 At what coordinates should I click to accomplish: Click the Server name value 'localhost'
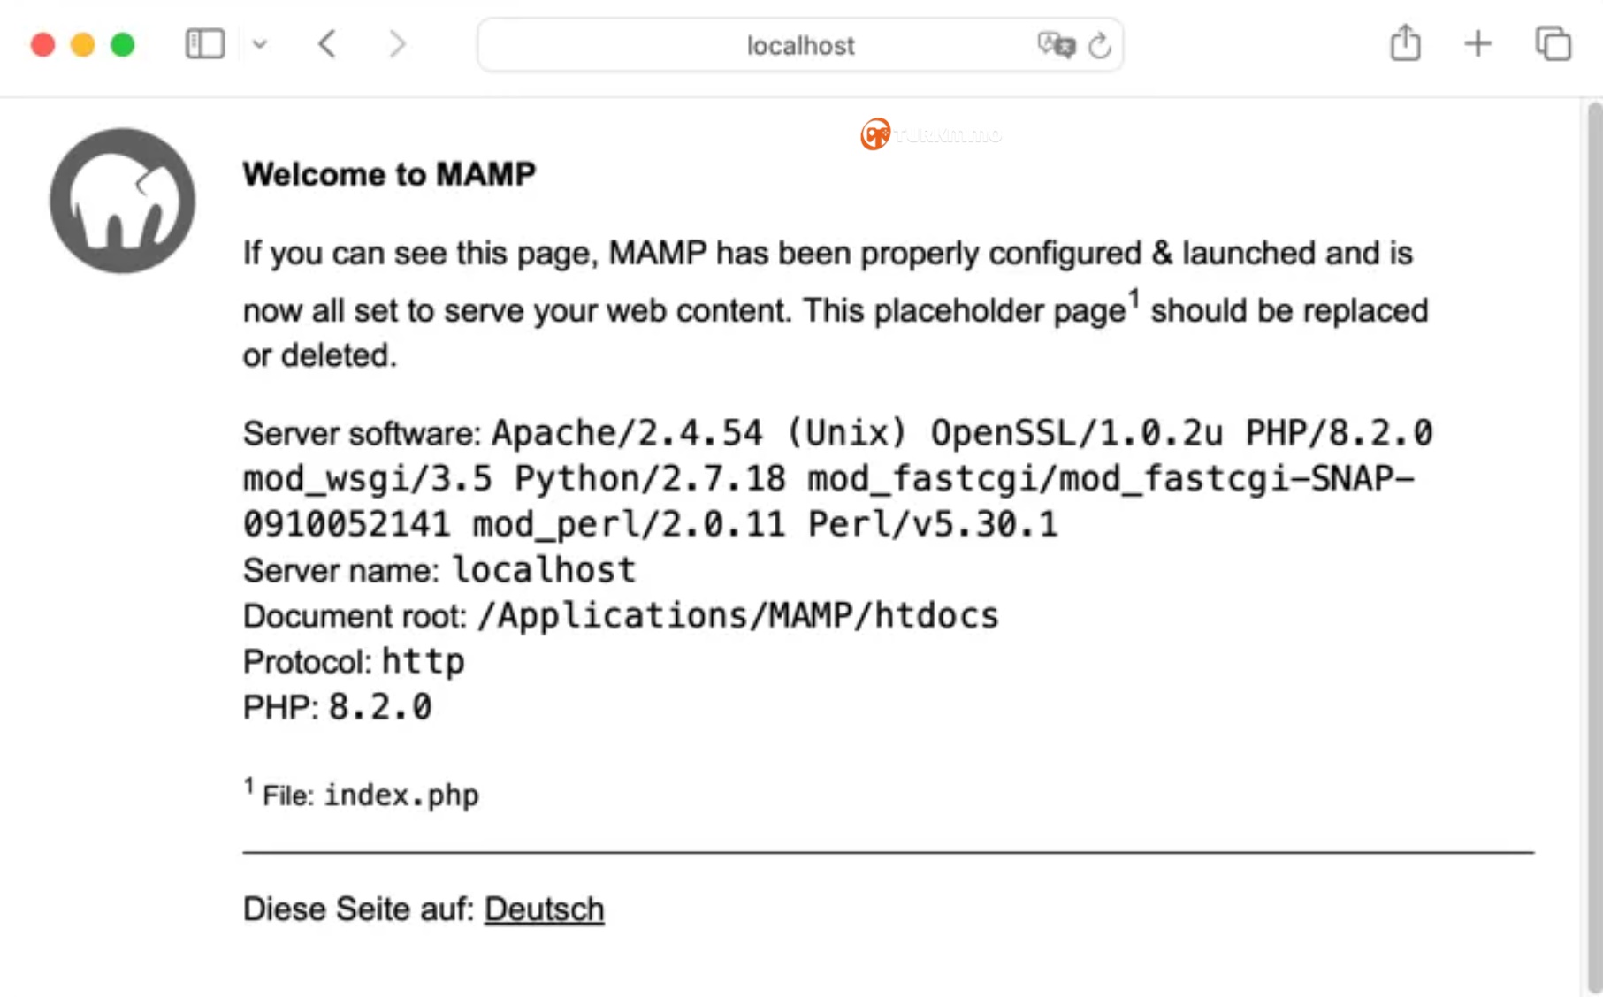click(544, 570)
